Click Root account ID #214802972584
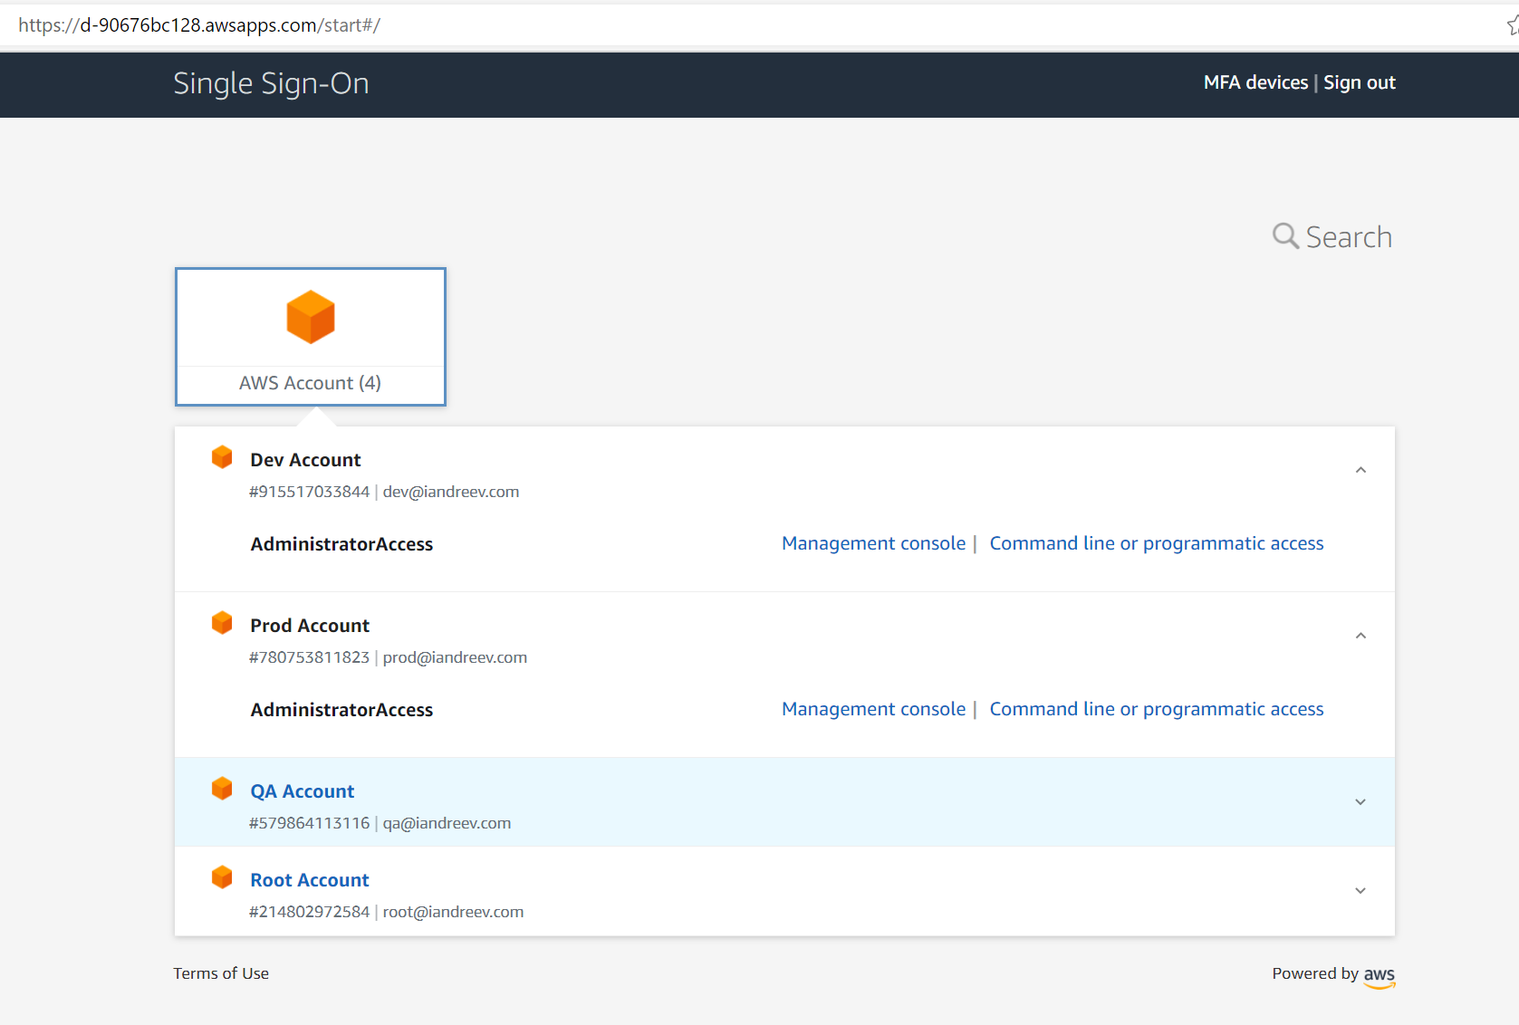The image size is (1519, 1025). pos(309,912)
